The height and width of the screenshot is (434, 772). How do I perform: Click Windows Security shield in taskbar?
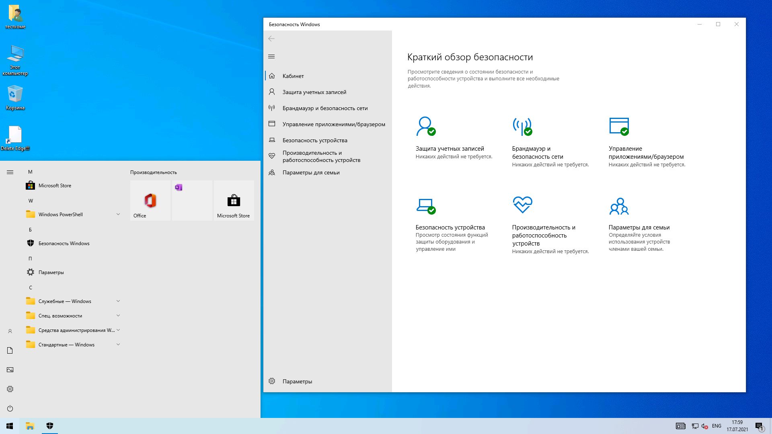coord(50,426)
